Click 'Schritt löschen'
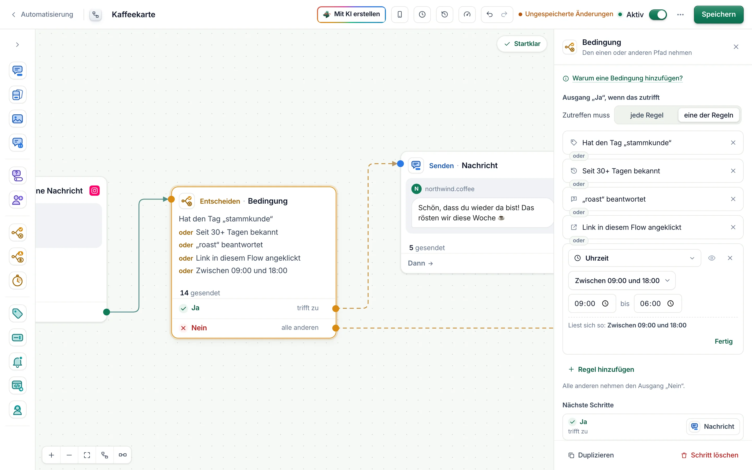 point(709,455)
